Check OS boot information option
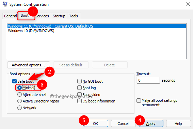This screenshot has width=193, height=129. tap(79, 101)
